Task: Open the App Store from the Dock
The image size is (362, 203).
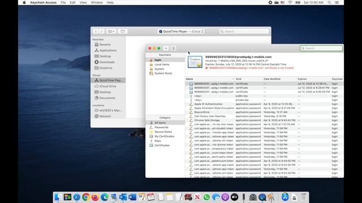Action: [x=285, y=197]
